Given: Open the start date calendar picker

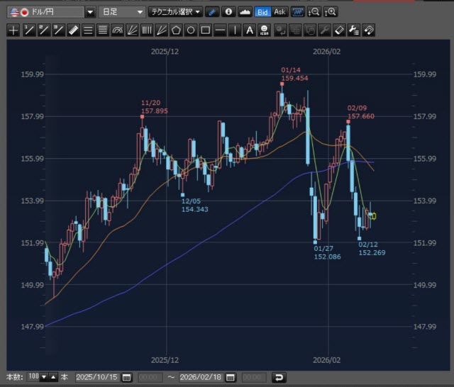Looking at the screenshot, I should pyautogui.click(x=126, y=378).
